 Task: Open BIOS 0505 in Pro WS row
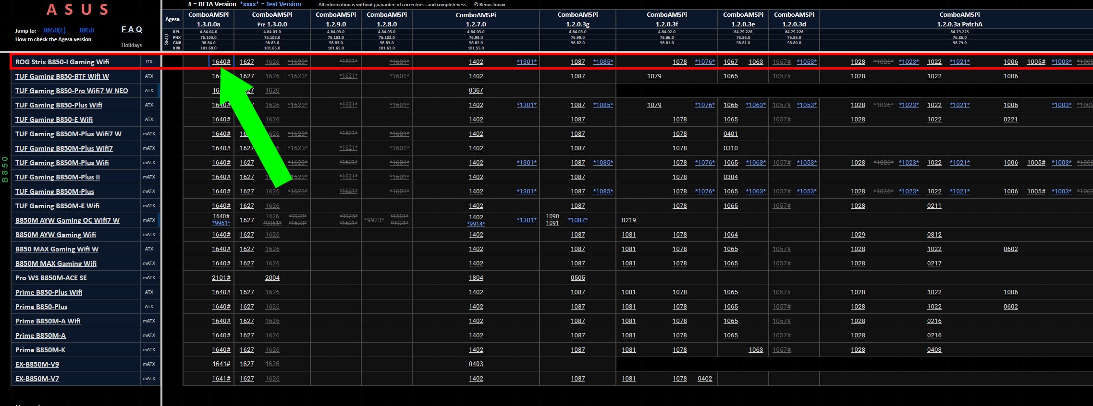click(577, 278)
